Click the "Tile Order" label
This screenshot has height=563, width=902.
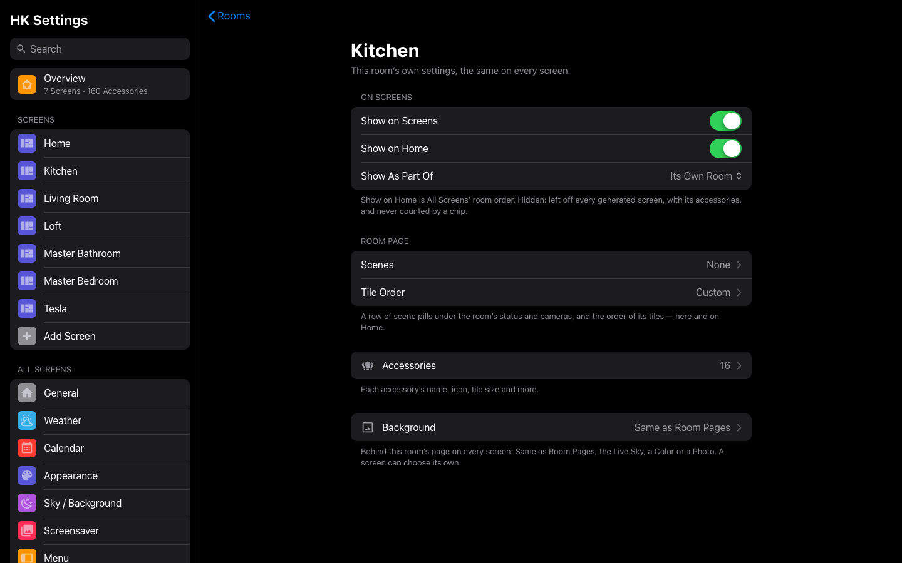click(x=383, y=292)
